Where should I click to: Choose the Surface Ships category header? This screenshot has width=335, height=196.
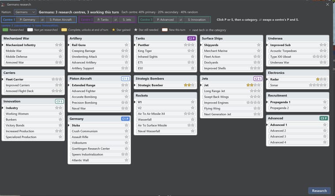tap(231, 38)
